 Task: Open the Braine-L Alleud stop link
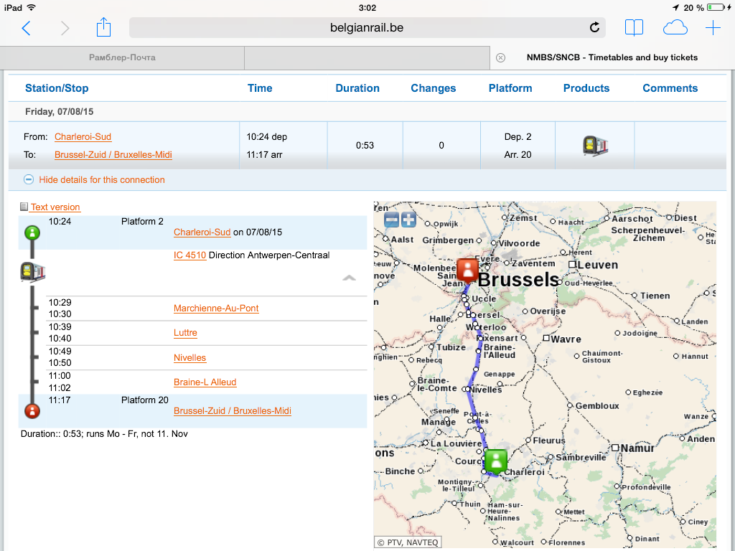(205, 382)
